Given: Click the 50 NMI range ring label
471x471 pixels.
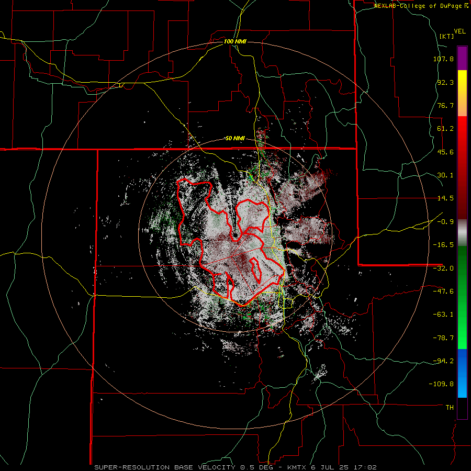Looking at the screenshot, I should coord(235,139).
